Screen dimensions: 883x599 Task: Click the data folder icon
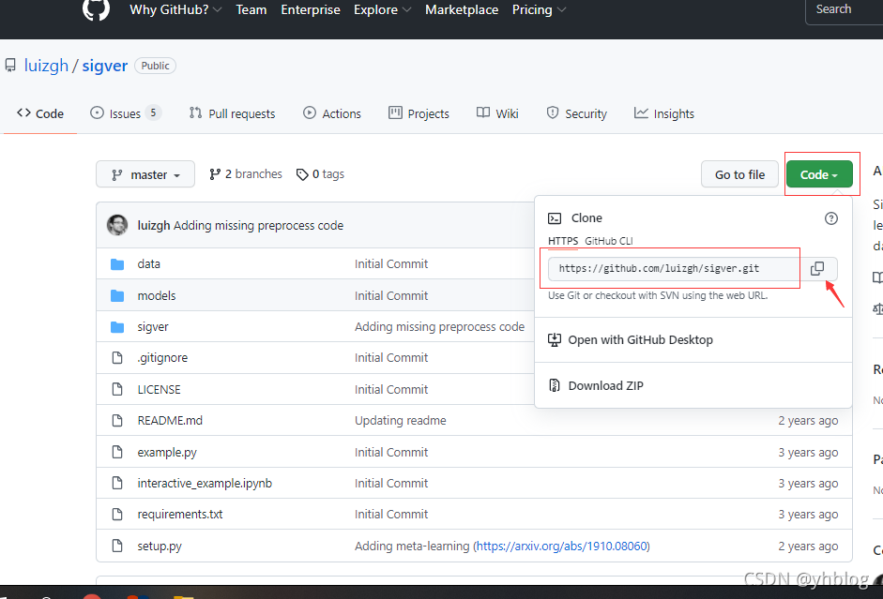(x=117, y=263)
